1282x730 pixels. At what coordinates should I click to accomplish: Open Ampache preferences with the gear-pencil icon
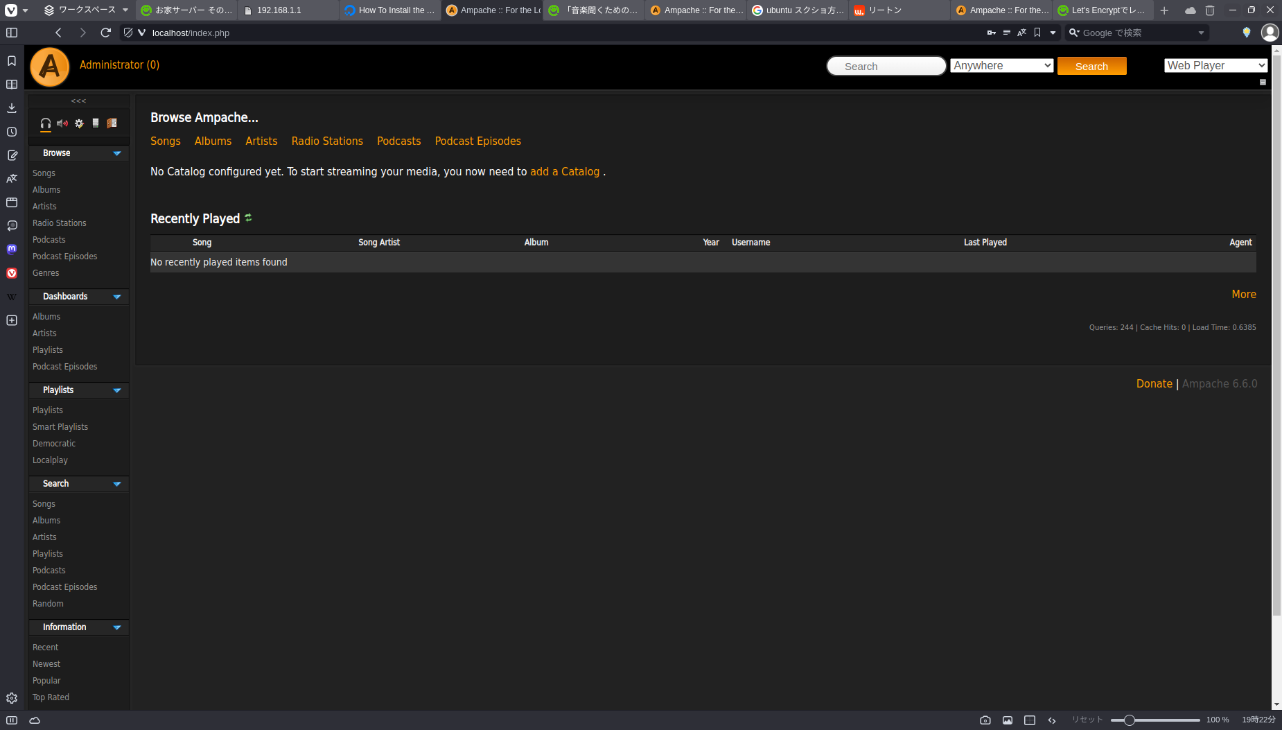(79, 123)
